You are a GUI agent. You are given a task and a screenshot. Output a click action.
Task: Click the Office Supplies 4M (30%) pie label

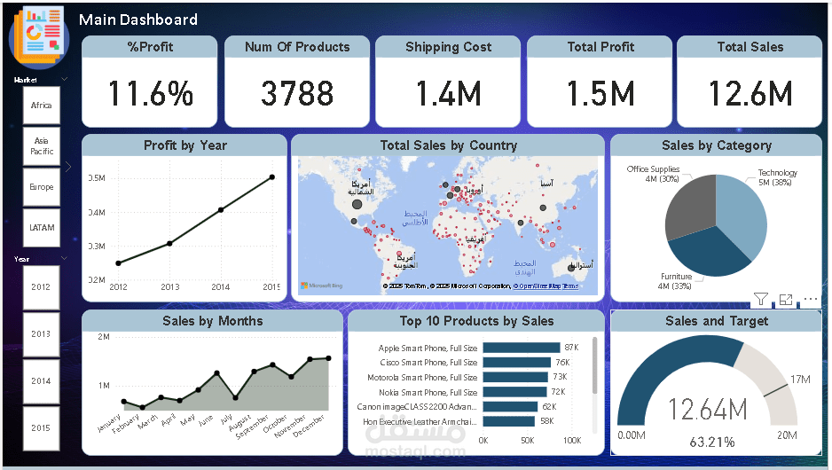point(653,174)
